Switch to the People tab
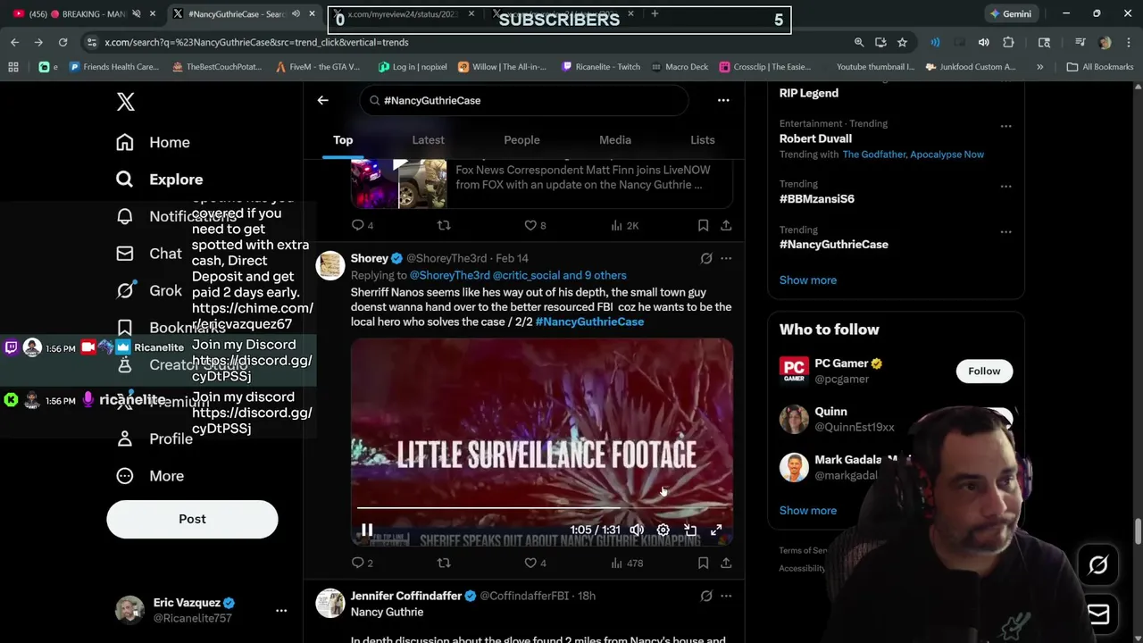1143x643 pixels. [521, 140]
